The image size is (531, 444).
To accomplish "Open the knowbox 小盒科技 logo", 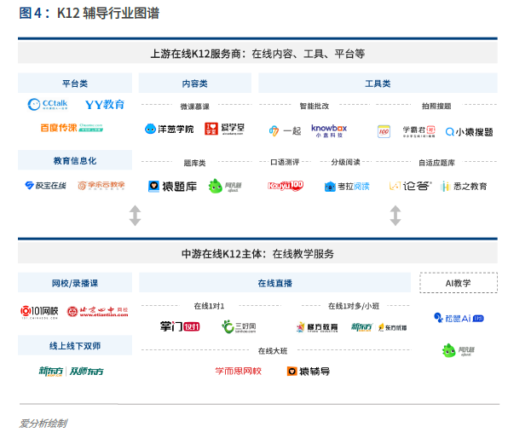I will (329, 130).
